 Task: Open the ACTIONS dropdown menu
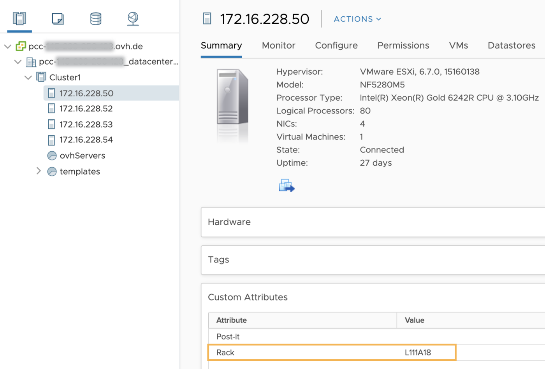pyautogui.click(x=357, y=19)
